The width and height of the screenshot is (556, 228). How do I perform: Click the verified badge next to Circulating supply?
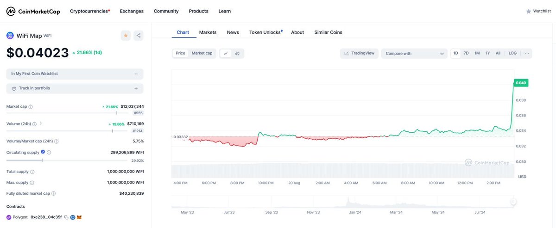click(43, 152)
